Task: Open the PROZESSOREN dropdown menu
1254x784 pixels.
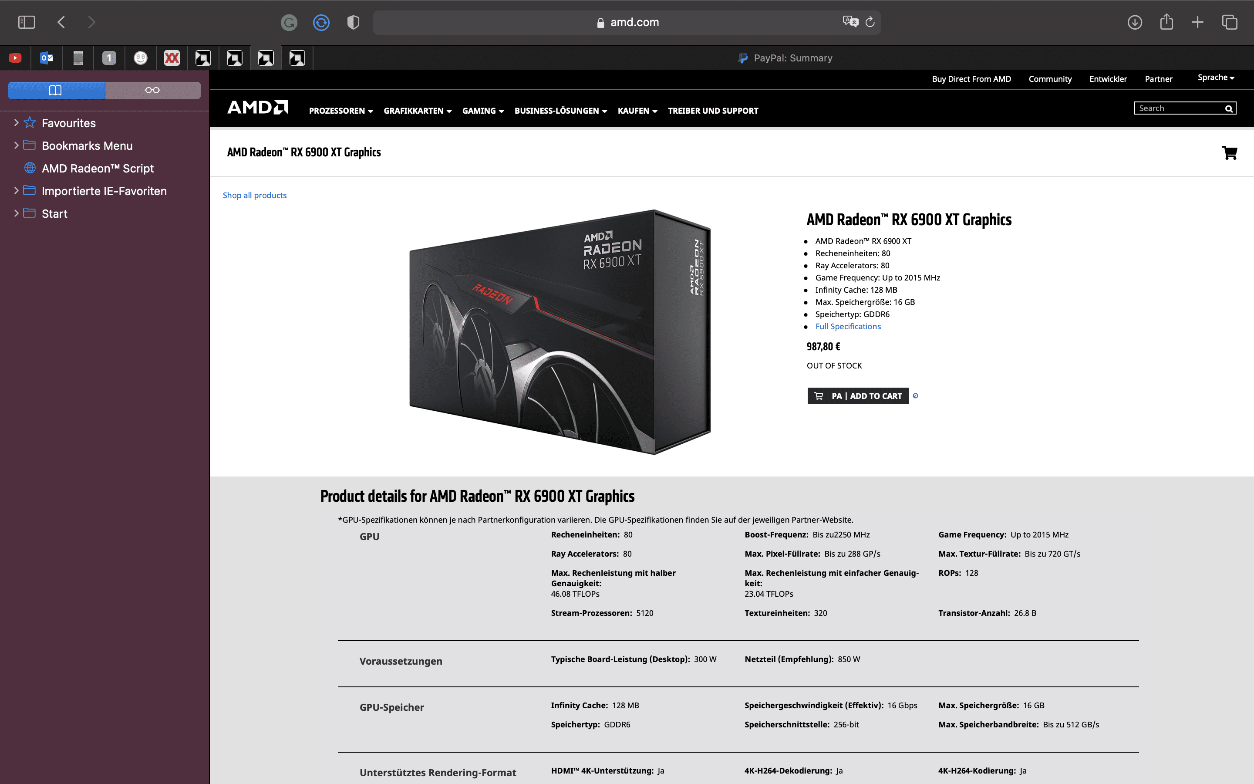Action: (x=340, y=111)
